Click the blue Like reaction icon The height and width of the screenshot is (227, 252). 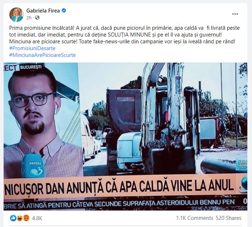coord(13,218)
